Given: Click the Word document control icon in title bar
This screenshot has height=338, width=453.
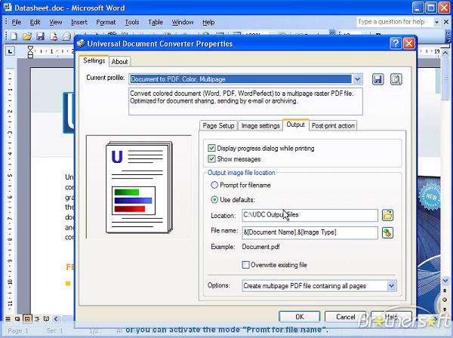Looking at the screenshot, I should (8, 8).
